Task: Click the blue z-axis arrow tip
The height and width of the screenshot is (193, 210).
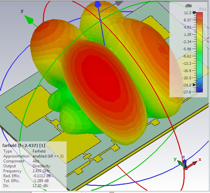Action: (98, 5)
